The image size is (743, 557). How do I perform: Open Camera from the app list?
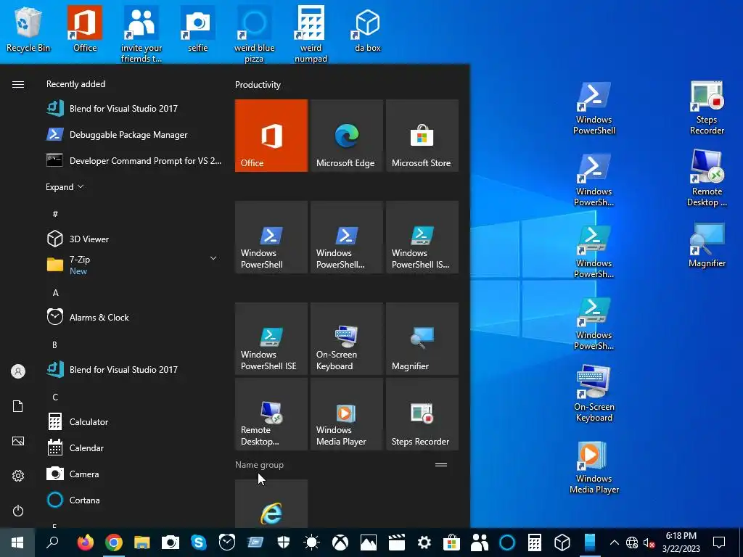(133, 474)
